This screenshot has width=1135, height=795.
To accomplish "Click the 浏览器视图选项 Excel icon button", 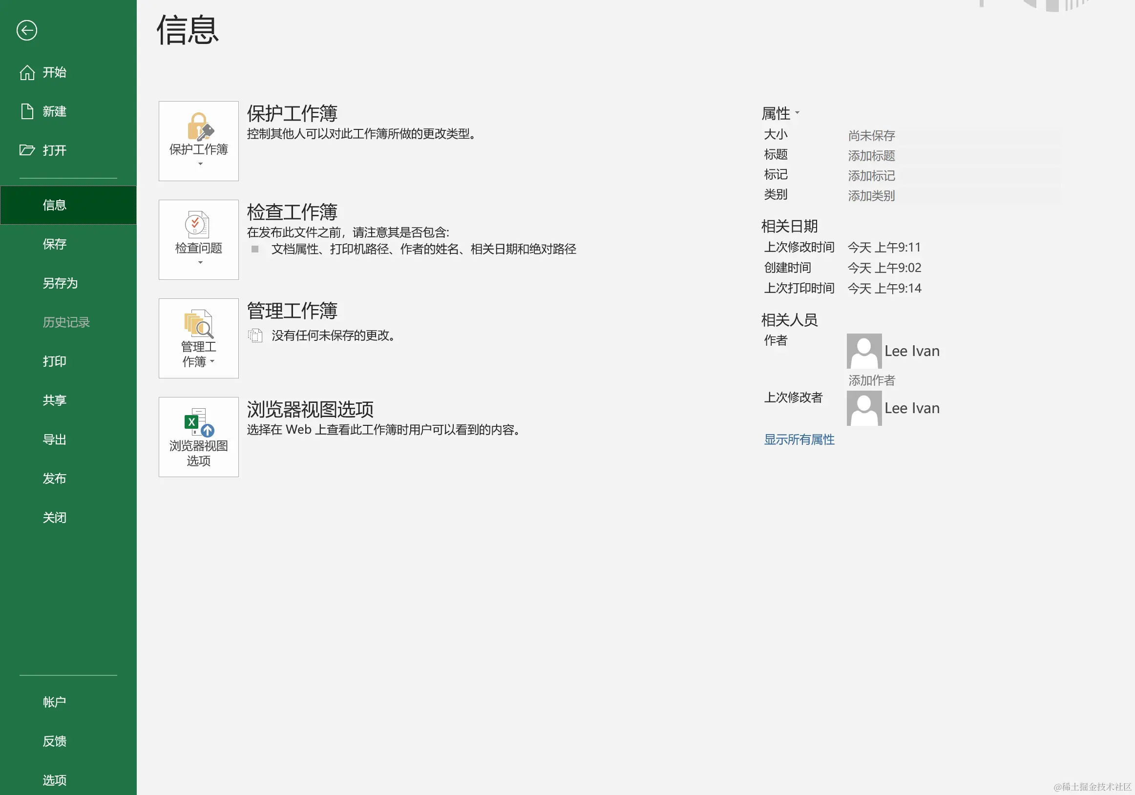I will (199, 437).
